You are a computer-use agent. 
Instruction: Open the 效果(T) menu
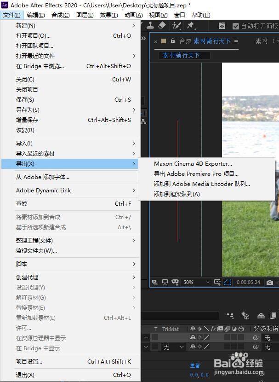coord(109,15)
